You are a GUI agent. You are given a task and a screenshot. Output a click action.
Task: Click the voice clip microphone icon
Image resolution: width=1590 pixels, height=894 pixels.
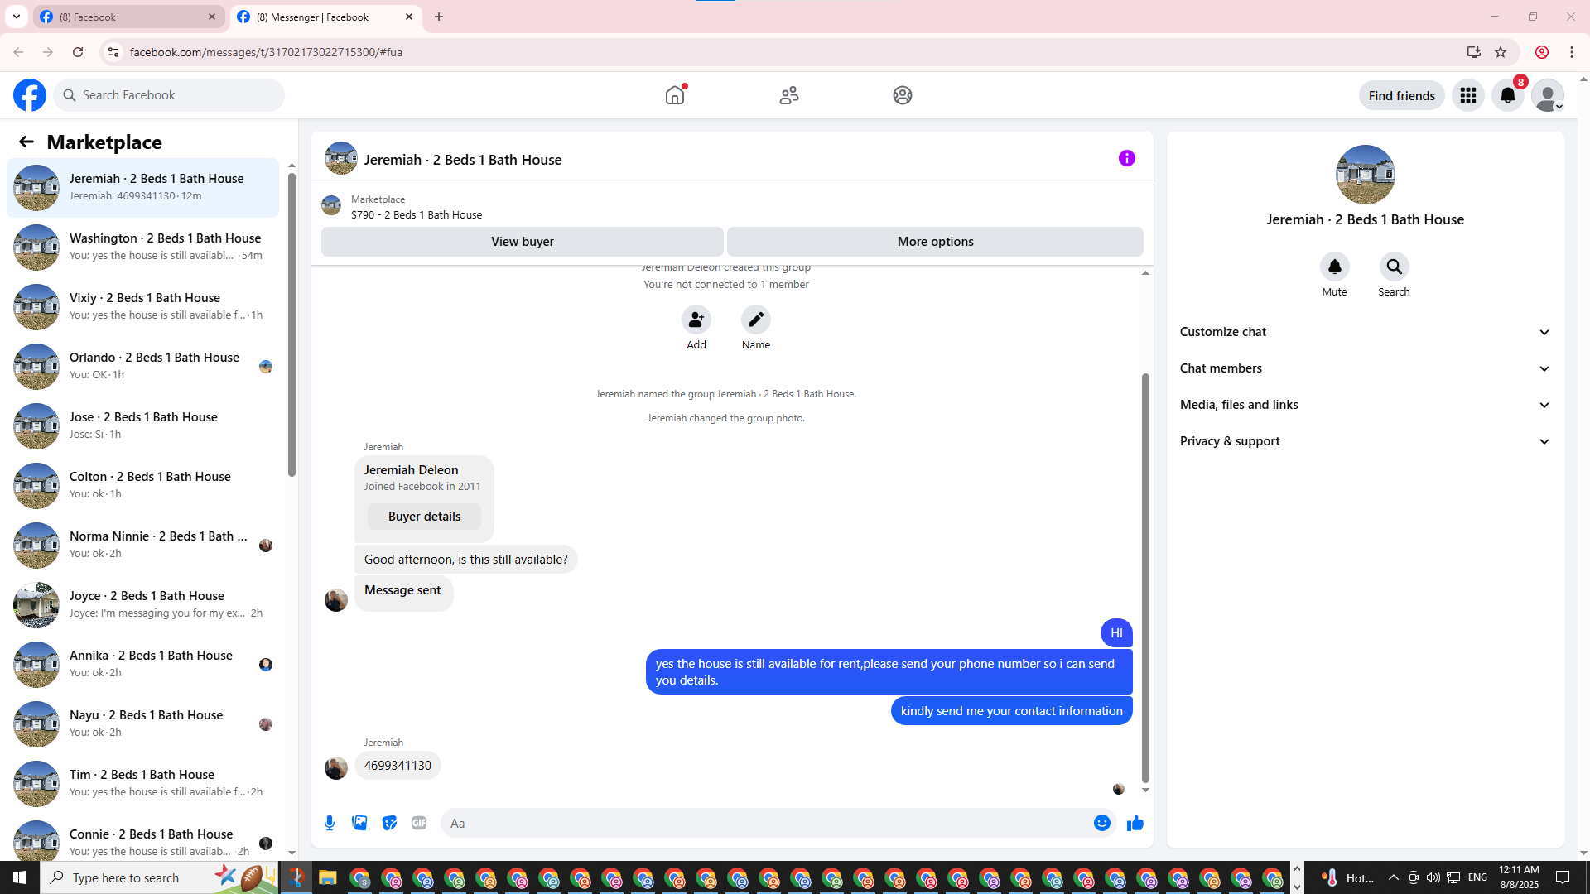tap(330, 823)
